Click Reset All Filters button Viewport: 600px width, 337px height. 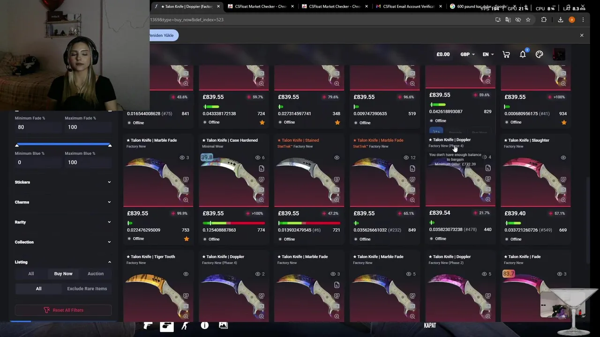coord(63,310)
